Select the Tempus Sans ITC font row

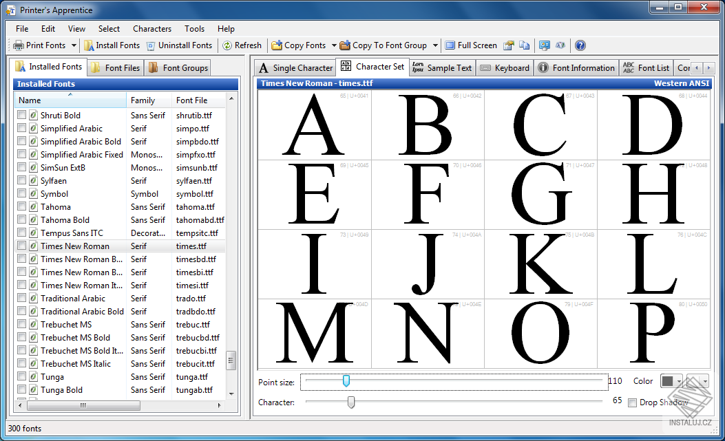click(x=120, y=233)
